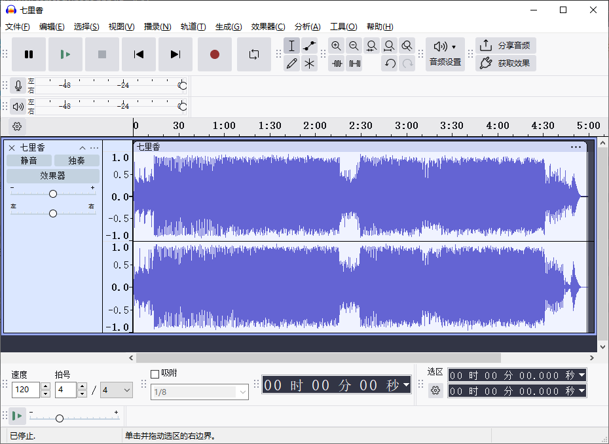Screen dimensions: 609x444
Task: Open the 1/8 snap interval dropdown
Action: click(x=199, y=392)
